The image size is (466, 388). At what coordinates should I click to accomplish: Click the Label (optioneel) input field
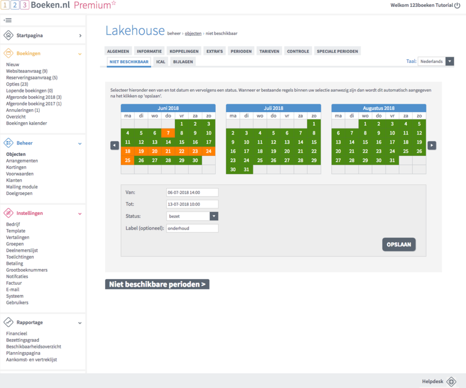192,228
